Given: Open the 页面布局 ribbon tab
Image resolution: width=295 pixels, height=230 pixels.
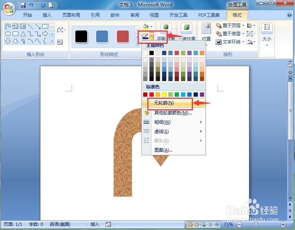Looking at the screenshot, I should coord(71,15).
